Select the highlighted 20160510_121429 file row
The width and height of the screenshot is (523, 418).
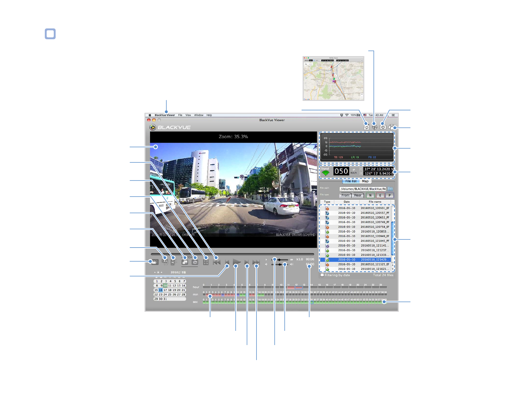[x=356, y=259]
